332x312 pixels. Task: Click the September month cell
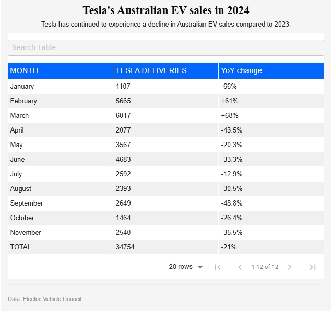(27, 203)
